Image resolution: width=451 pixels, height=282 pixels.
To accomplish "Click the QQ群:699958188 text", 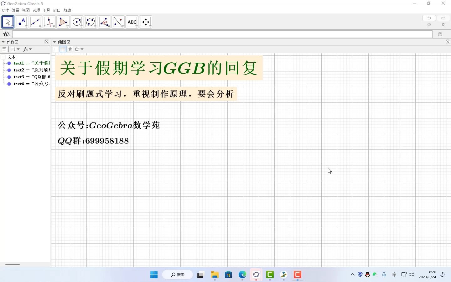I will pyautogui.click(x=93, y=141).
